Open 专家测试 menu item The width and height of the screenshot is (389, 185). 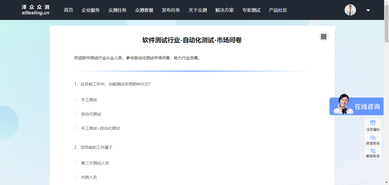click(251, 10)
